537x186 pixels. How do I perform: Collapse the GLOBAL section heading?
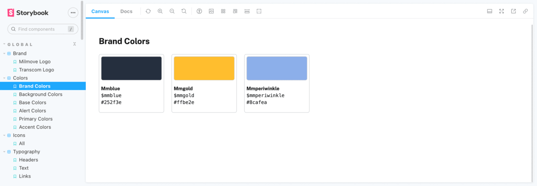click(20, 45)
